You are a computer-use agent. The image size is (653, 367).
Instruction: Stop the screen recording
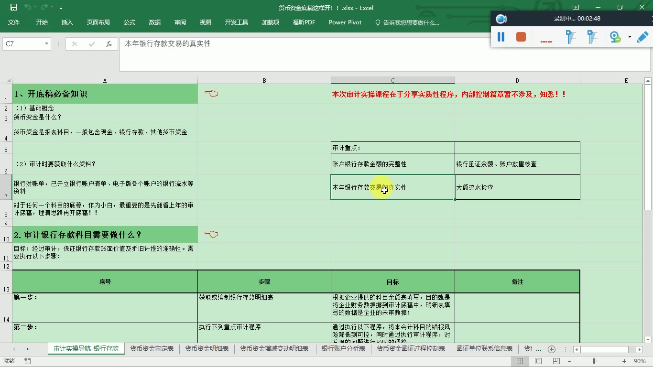pyautogui.click(x=521, y=37)
